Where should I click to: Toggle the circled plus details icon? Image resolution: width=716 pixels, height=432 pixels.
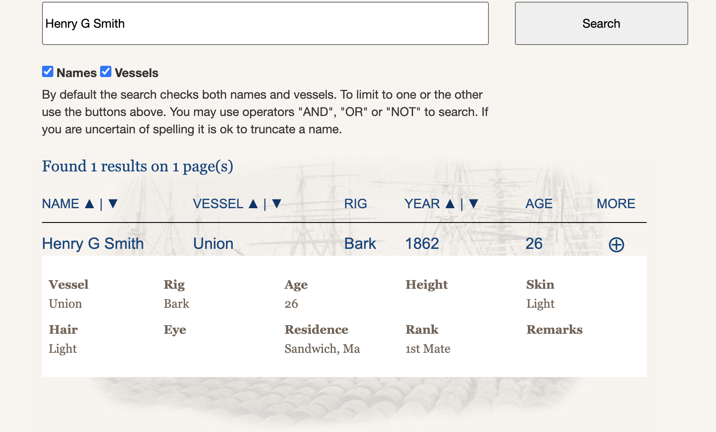coord(616,245)
